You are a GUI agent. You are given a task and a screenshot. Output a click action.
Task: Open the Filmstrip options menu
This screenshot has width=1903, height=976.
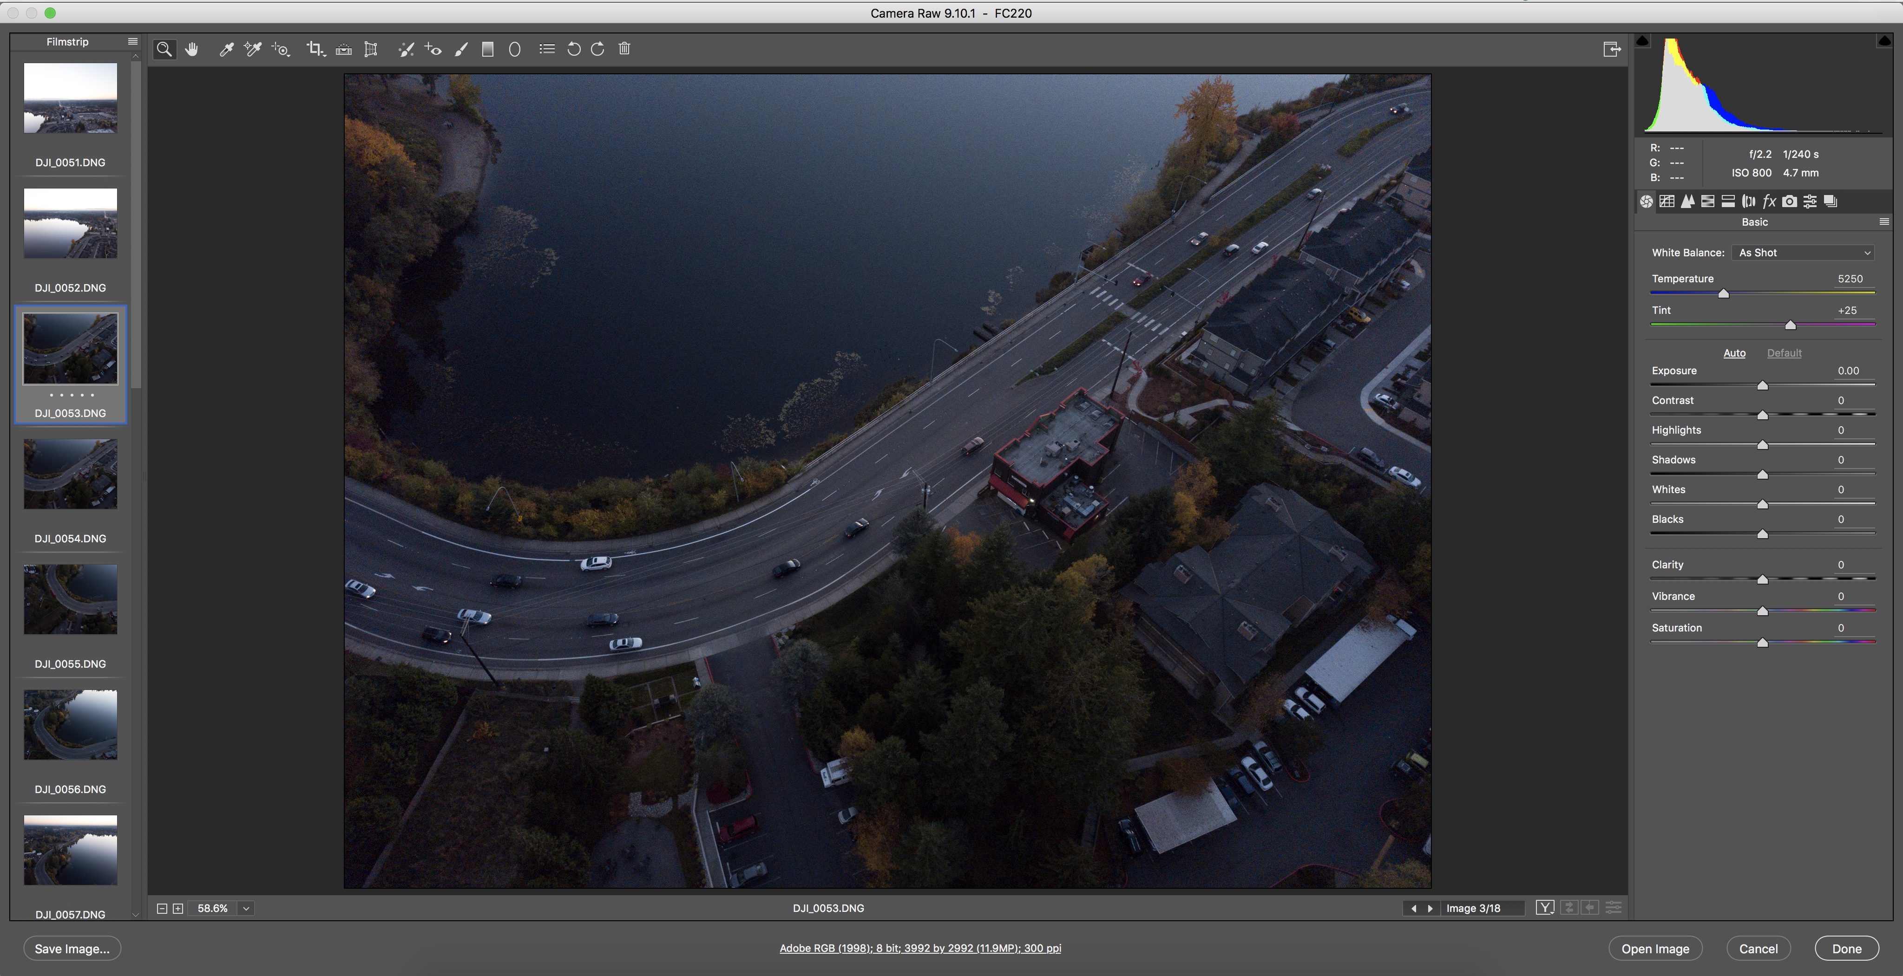(133, 41)
